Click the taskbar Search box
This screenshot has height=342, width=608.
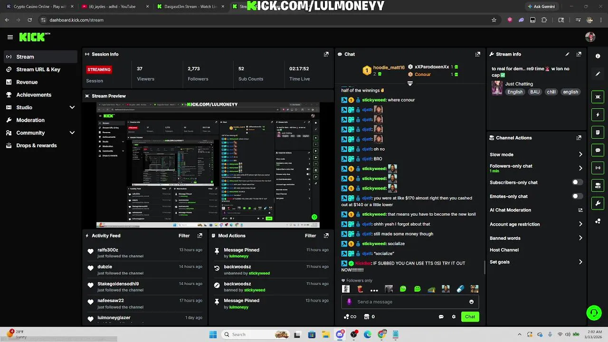(256, 334)
